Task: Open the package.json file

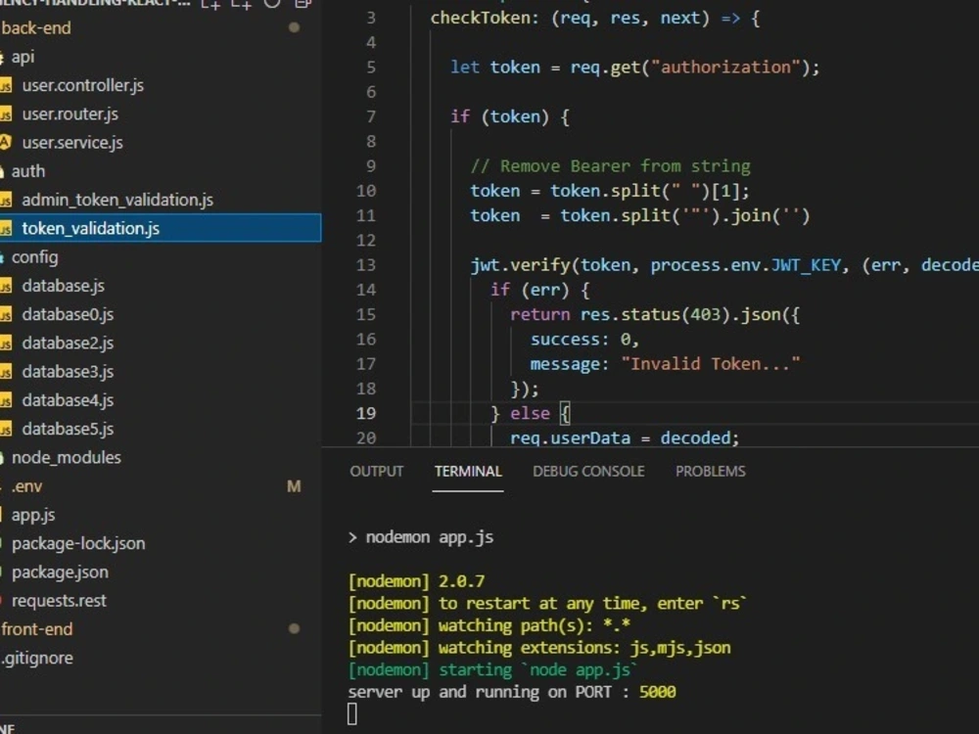Action: [60, 573]
